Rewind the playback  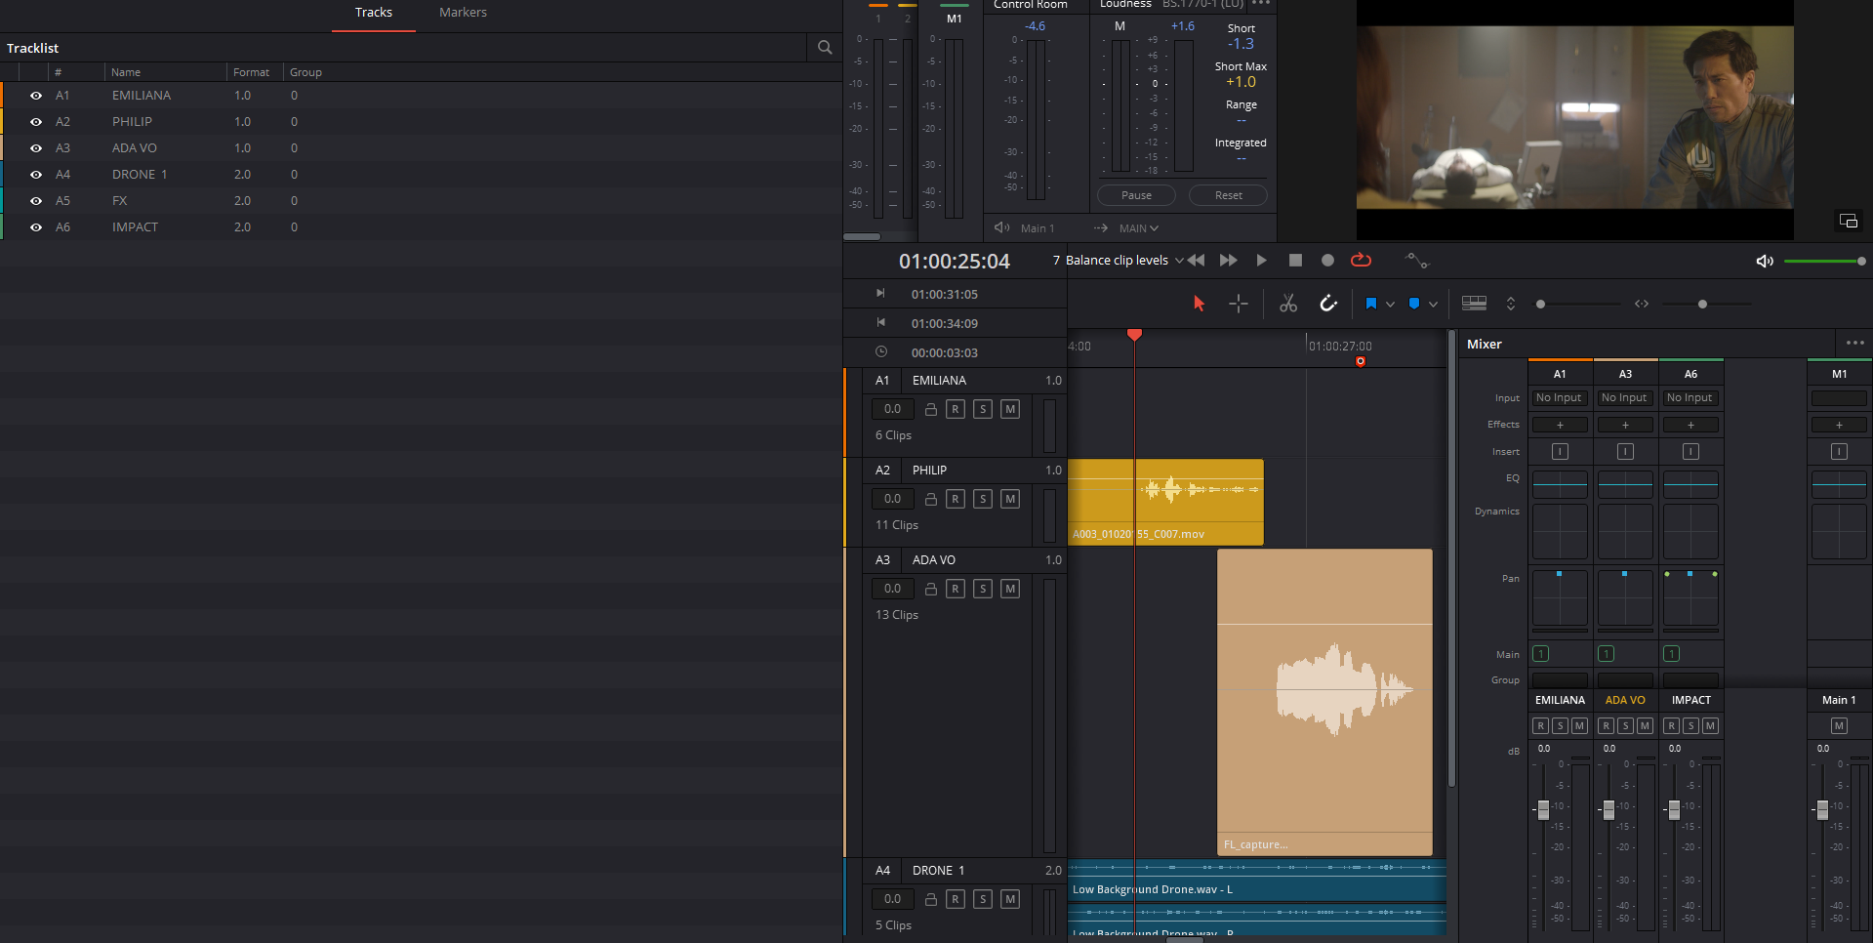1196,261
